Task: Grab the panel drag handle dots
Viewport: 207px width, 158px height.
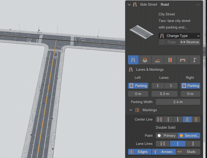Action: pos(198,5)
